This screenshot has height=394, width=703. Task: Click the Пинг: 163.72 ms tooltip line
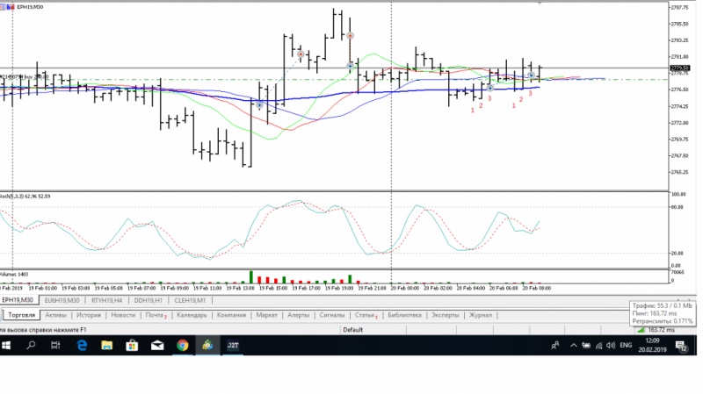(655, 313)
